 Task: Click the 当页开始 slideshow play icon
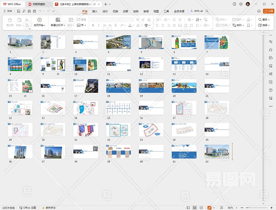(x=39, y=20)
